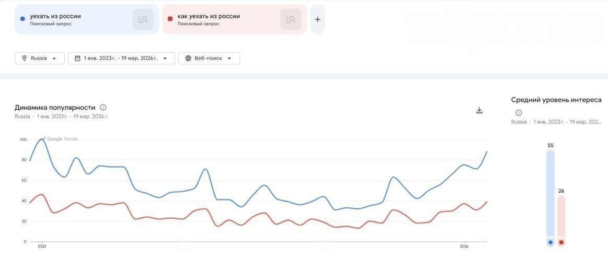Click the red average bar labeled 26
The width and height of the screenshot is (608, 259).
[561, 216]
